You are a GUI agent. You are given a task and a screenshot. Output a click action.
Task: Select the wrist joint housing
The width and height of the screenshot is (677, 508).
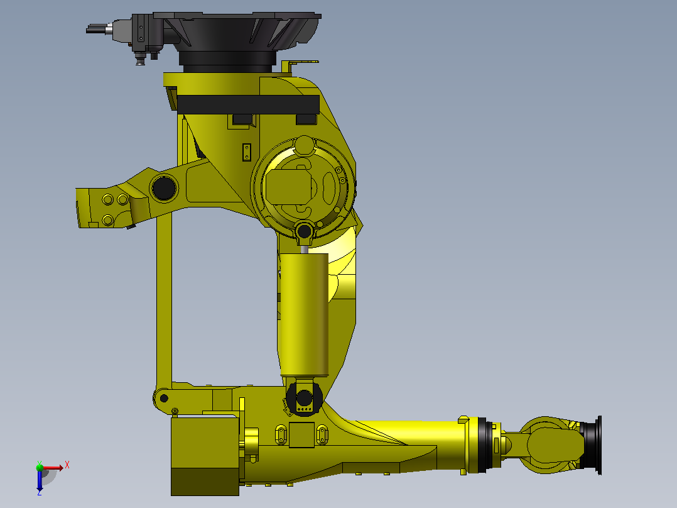coord(551,445)
